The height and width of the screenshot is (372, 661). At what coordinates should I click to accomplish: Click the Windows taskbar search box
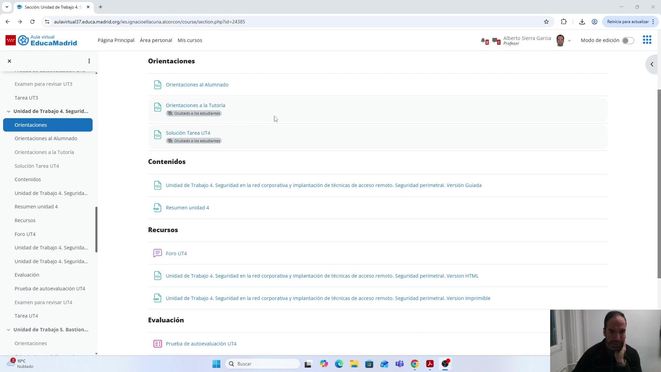263,364
